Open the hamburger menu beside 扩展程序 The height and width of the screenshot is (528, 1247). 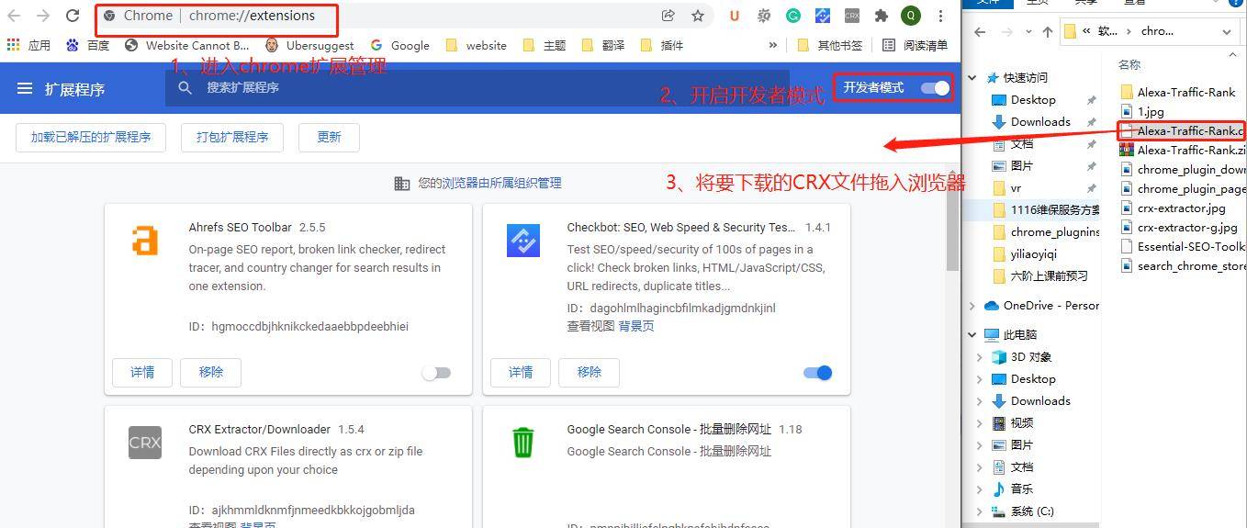click(x=25, y=88)
